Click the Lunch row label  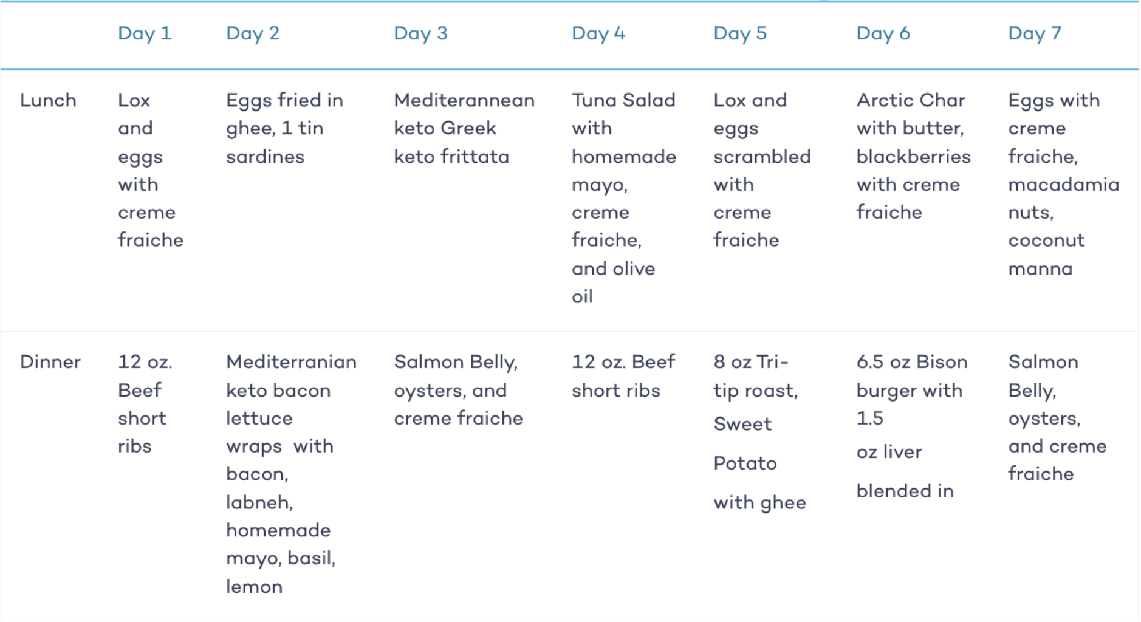point(48,100)
